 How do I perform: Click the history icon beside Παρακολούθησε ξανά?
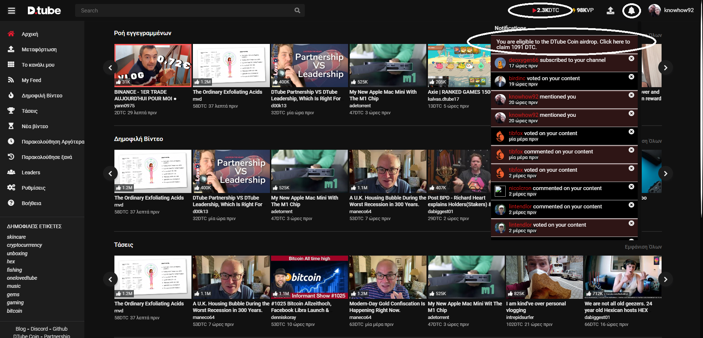(x=11, y=157)
